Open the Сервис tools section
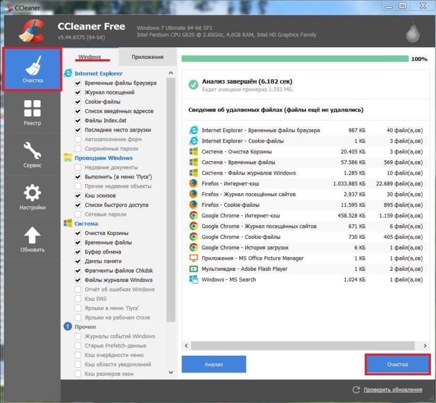This screenshot has height=403, width=436. pyautogui.click(x=32, y=155)
